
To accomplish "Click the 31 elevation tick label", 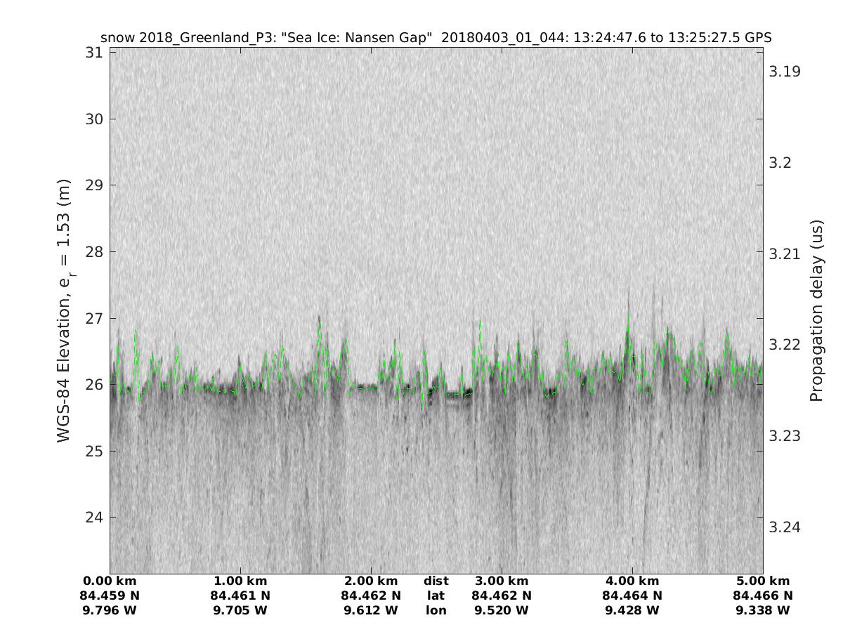I will tap(94, 53).
